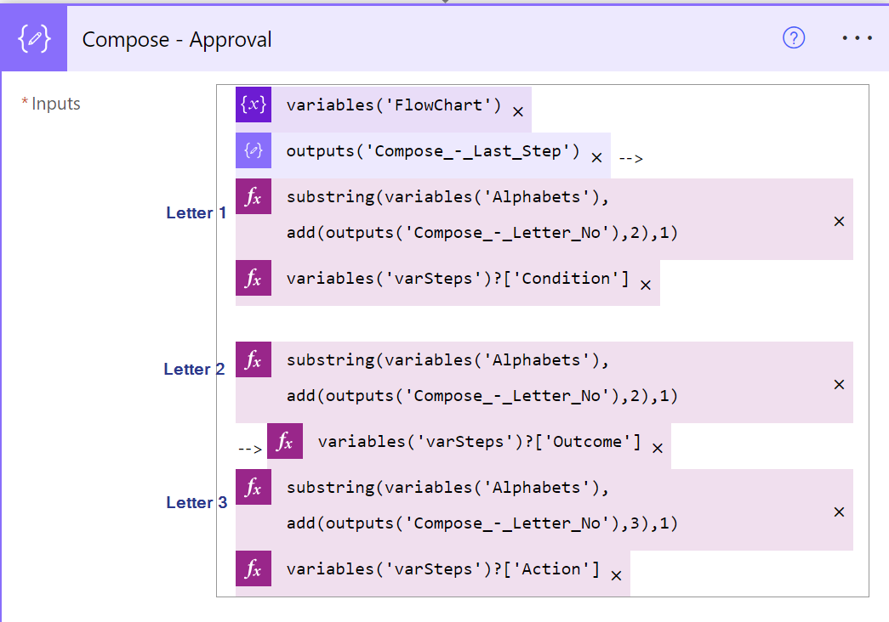
Task: Open the ellipsis menu for Compose - Approval
Action: pos(857,37)
